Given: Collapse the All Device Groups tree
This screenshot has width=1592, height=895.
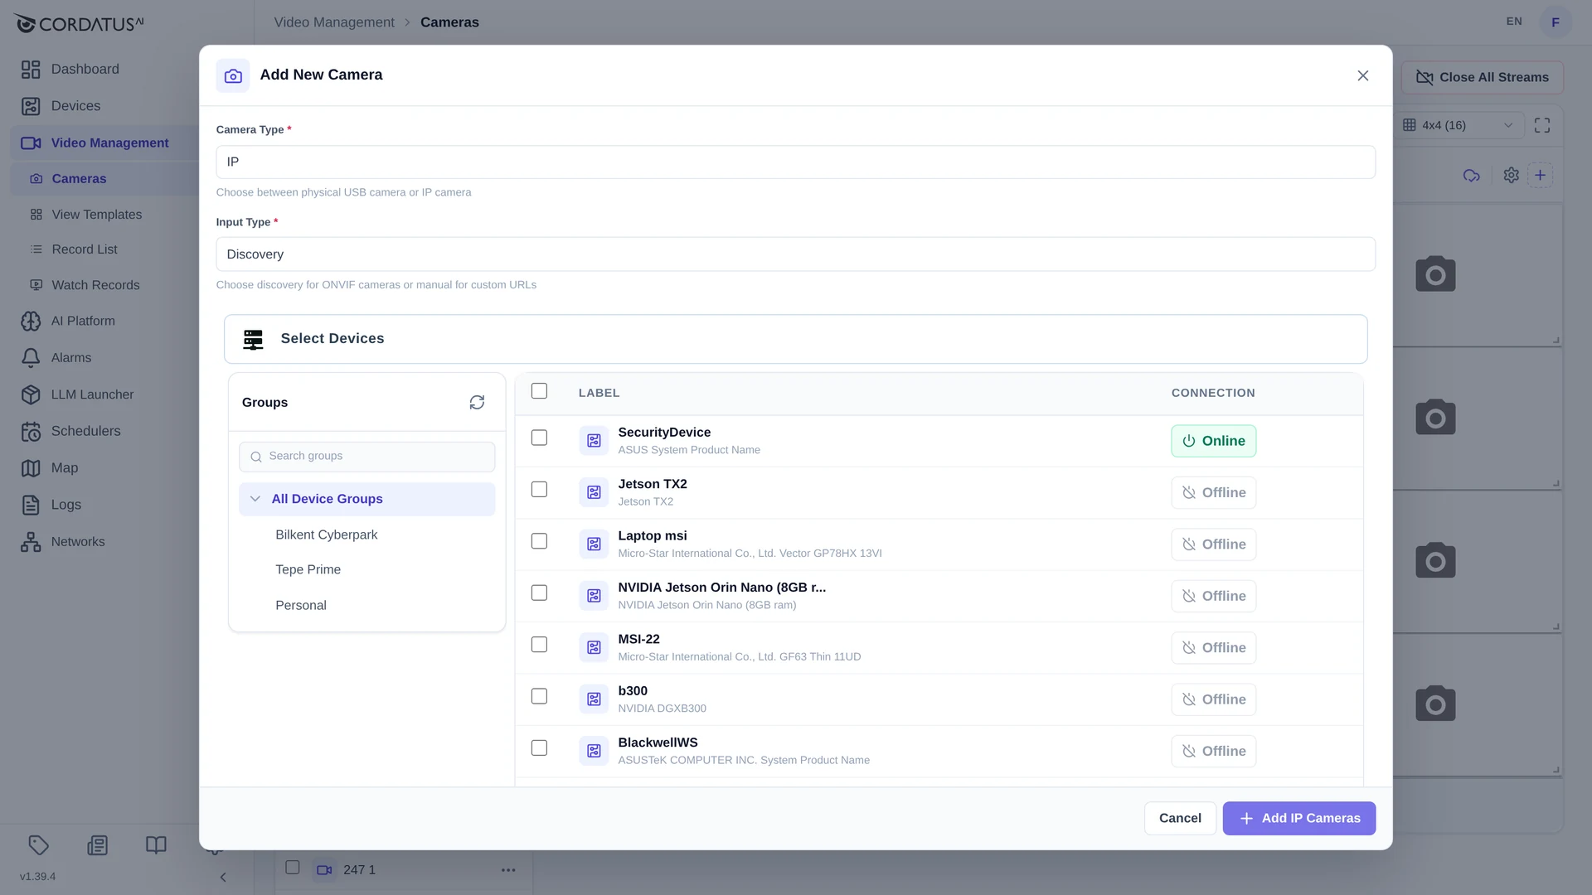Looking at the screenshot, I should point(255,499).
